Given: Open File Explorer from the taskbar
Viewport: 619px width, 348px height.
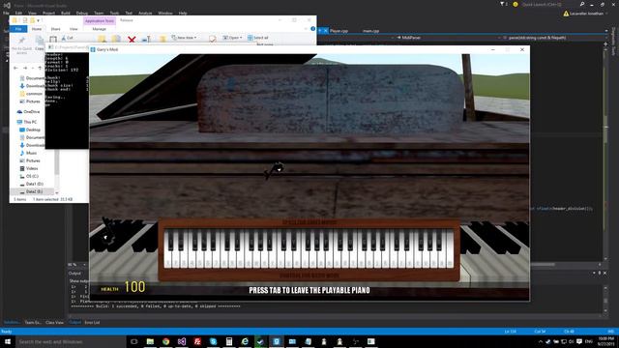Looking at the screenshot, I should (150, 341).
